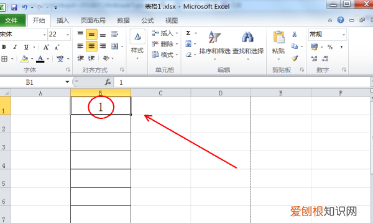Click the phonetic guide (wén) icon

60,58
